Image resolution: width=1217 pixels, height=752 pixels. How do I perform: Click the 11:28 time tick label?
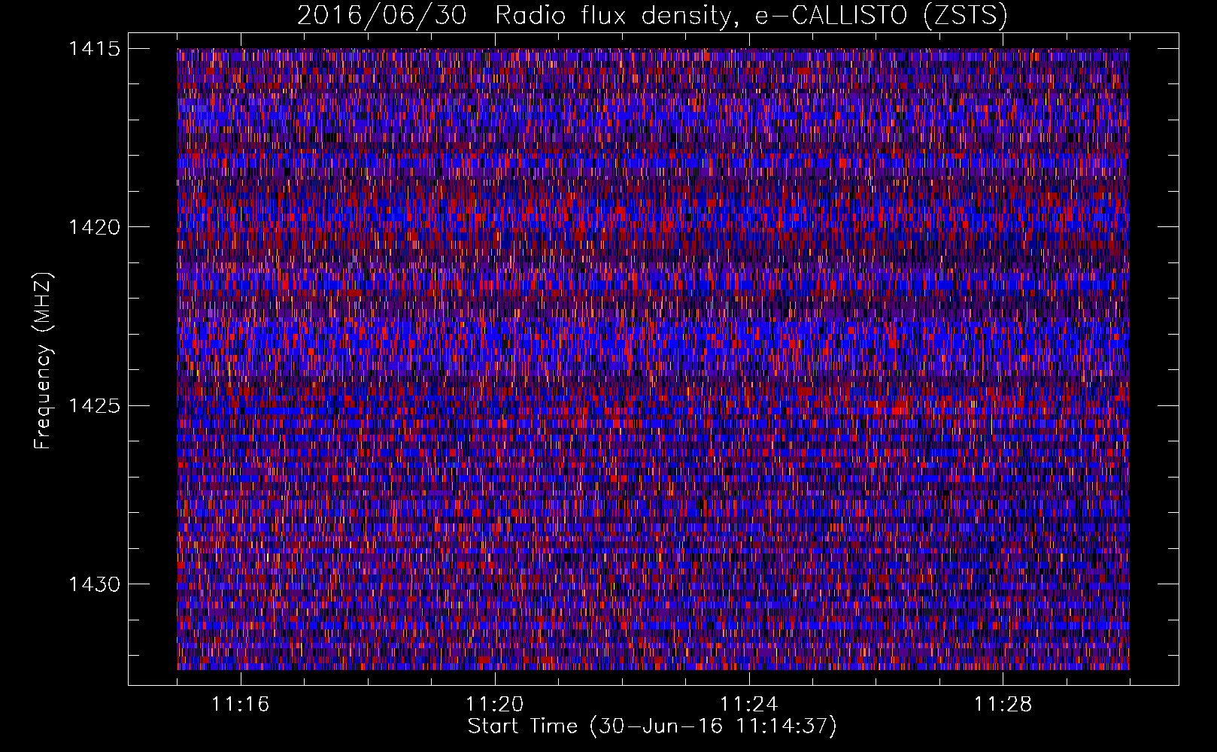click(1003, 705)
